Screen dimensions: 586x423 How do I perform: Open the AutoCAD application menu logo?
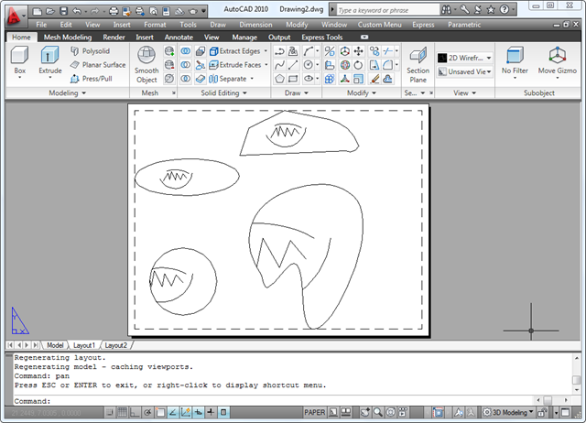[x=14, y=14]
